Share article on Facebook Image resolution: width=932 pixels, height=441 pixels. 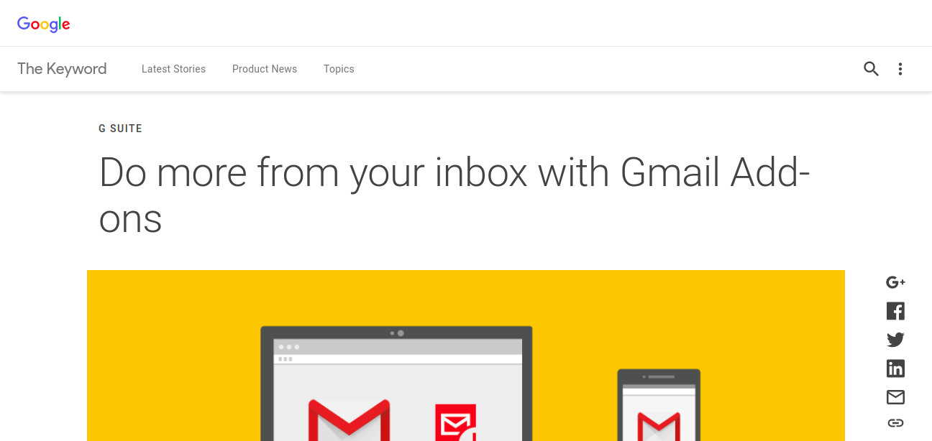895,311
